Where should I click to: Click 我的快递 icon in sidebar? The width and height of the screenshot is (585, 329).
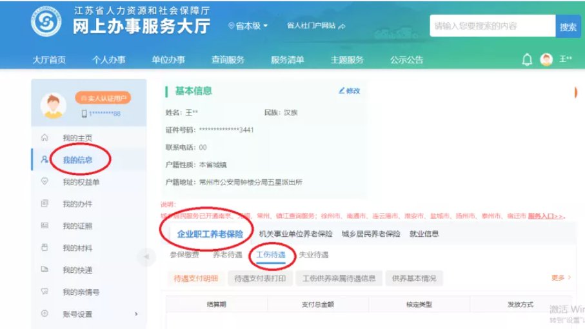pos(45,269)
